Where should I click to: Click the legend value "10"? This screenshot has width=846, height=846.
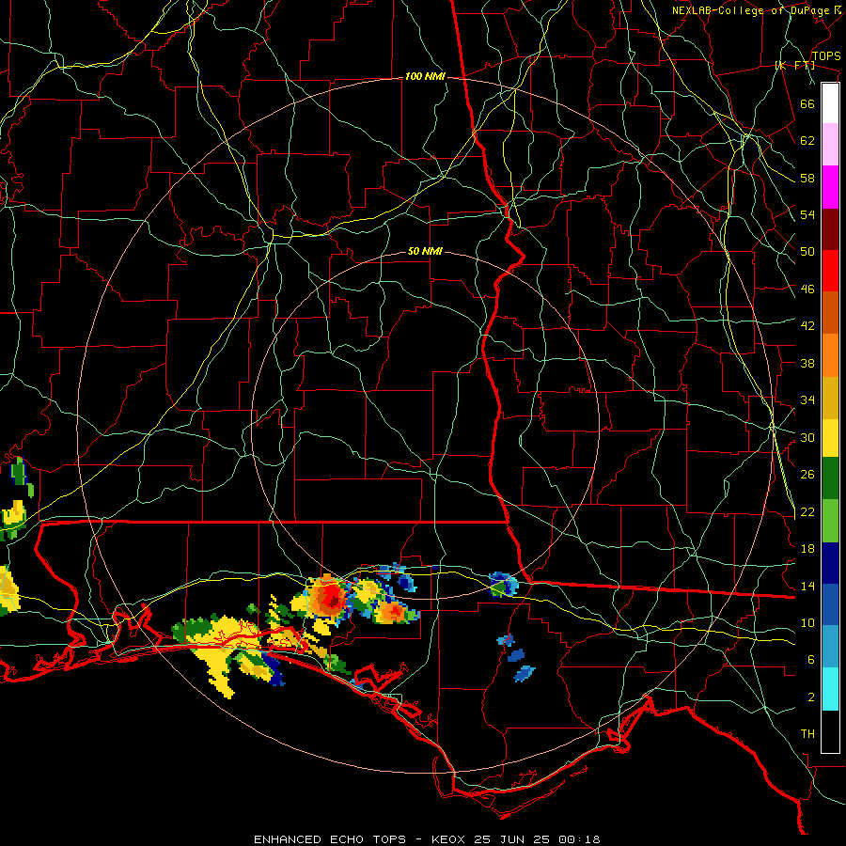coord(807,622)
